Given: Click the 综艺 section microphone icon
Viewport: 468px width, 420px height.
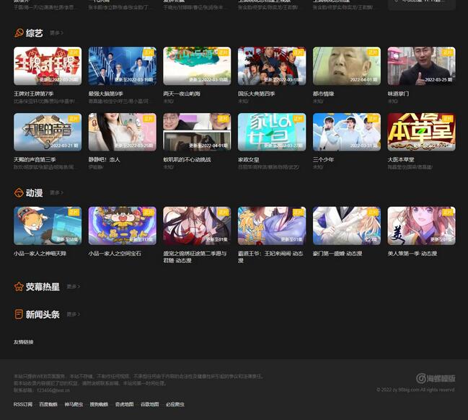Looking at the screenshot, I should coord(19,33).
